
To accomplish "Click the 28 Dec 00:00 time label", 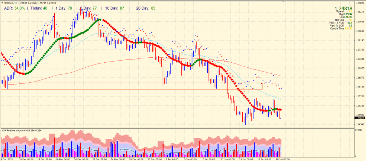I will (137, 159).
